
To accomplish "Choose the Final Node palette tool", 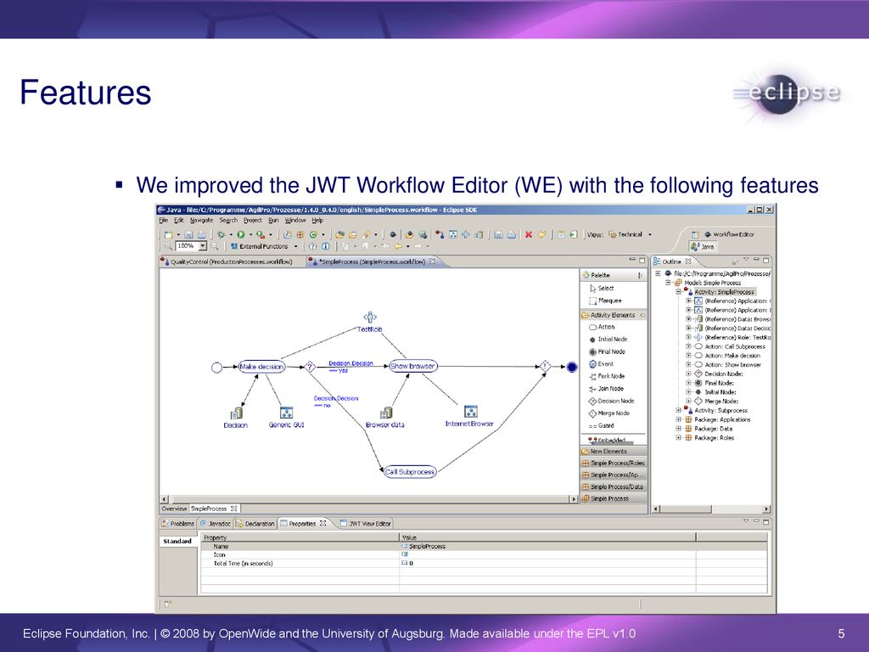I will click(x=607, y=351).
